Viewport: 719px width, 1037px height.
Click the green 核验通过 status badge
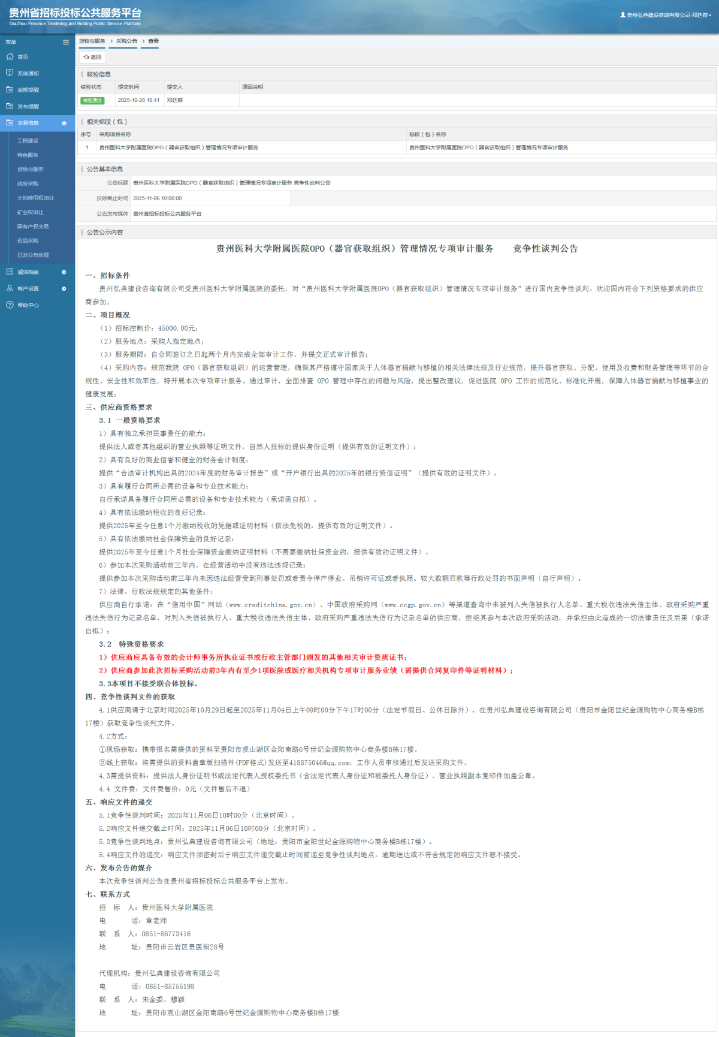coord(92,101)
